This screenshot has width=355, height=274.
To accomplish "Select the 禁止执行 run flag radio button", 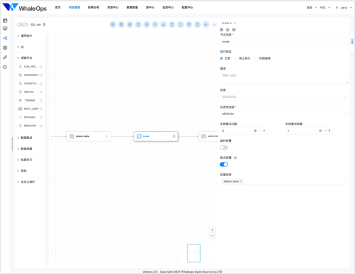I will tap(236, 58).
